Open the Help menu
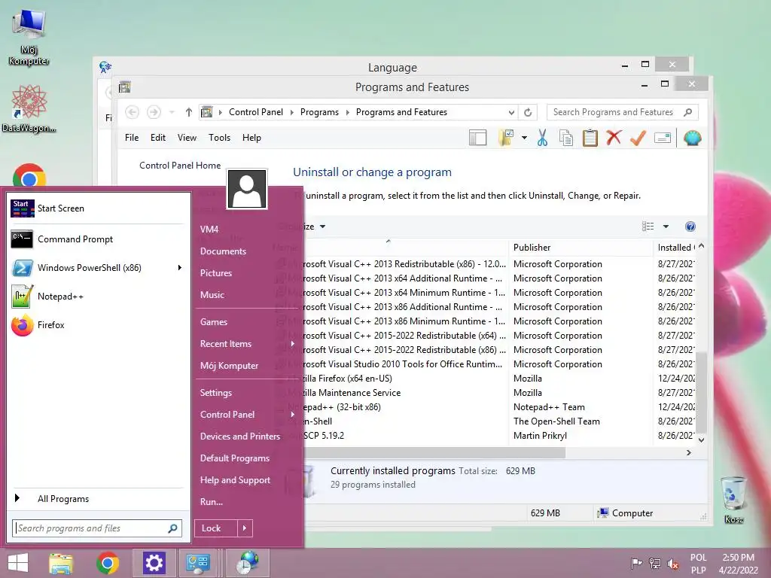Image resolution: width=771 pixels, height=578 pixels. click(251, 138)
